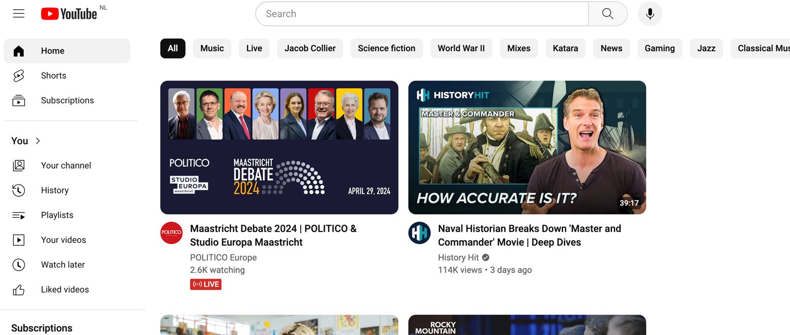Click the Maastricht Debate 2024 video title
This screenshot has height=335, width=790.
[273, 235]
